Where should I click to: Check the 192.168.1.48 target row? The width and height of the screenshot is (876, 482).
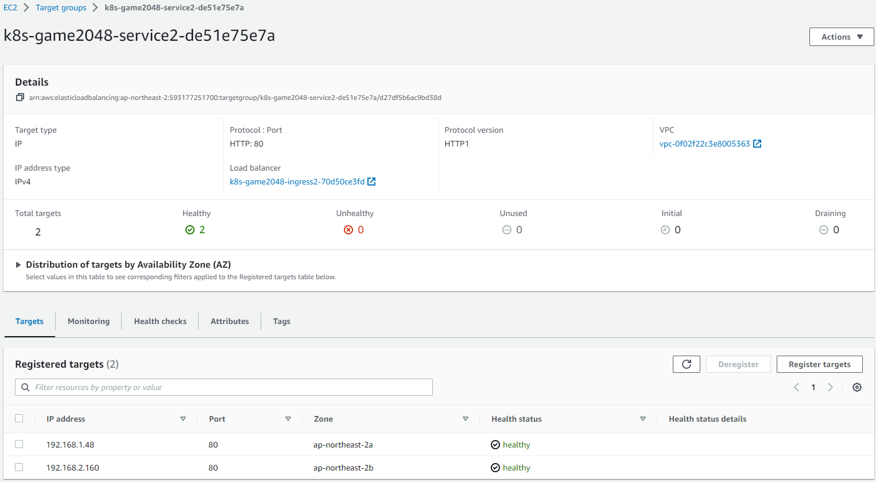(19, 444)
